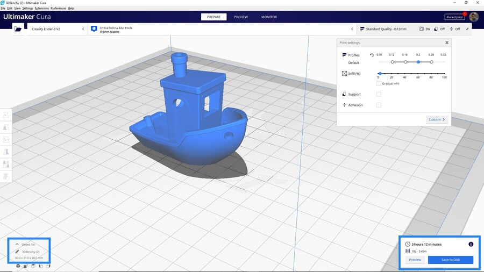Click the Infill slider handle
This screenshot has height=272, width=484.
coord(380,74)
